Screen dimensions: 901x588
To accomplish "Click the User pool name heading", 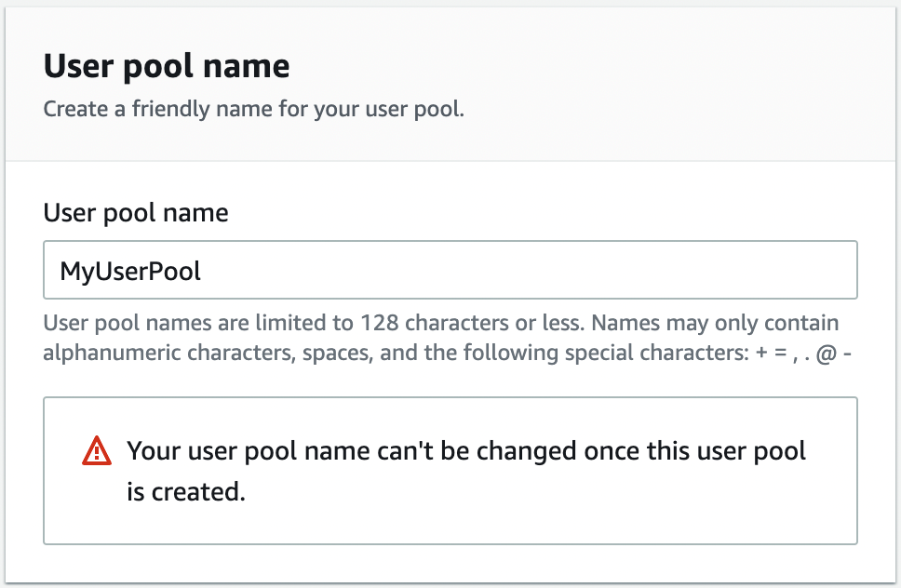I will click(168, 65).
